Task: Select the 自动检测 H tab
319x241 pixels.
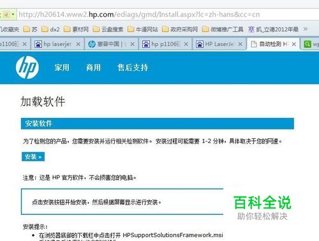Action: click(x=273, y=44)
